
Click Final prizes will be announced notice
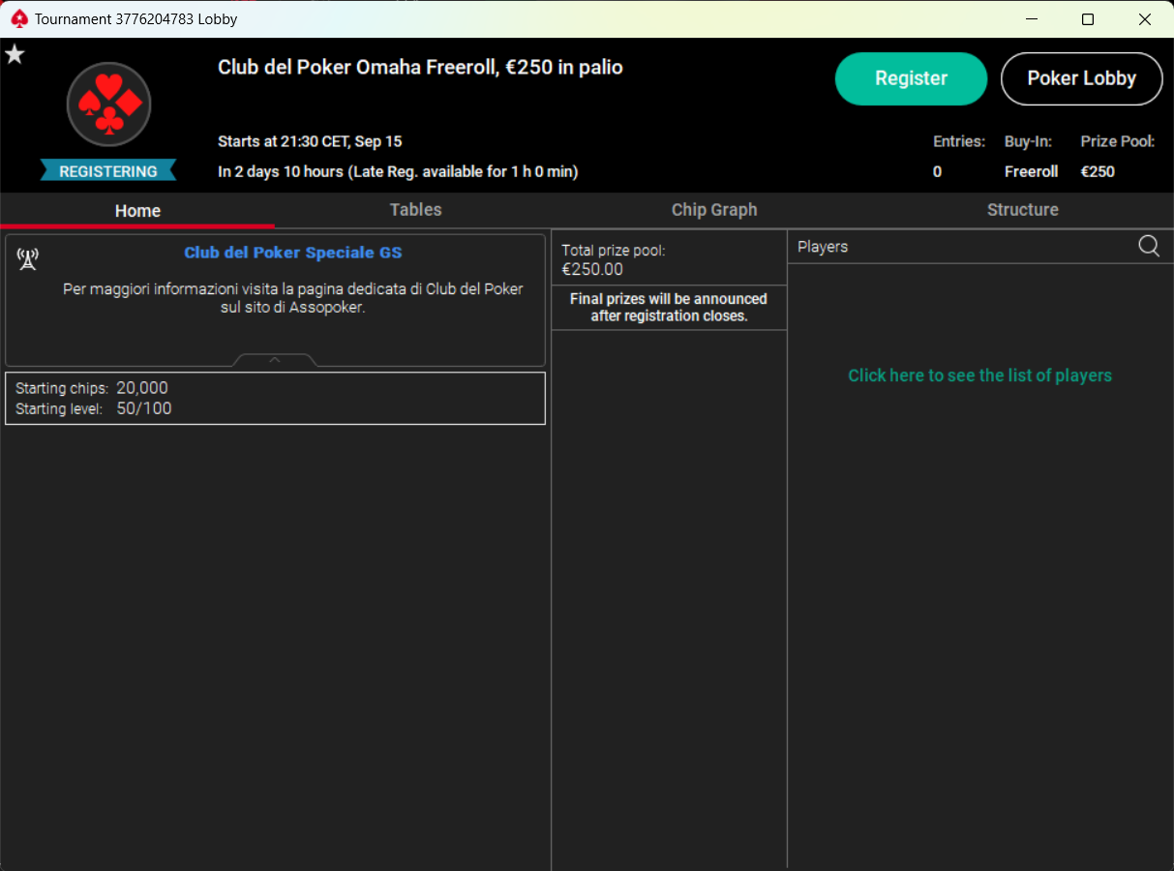coord(669,308)
